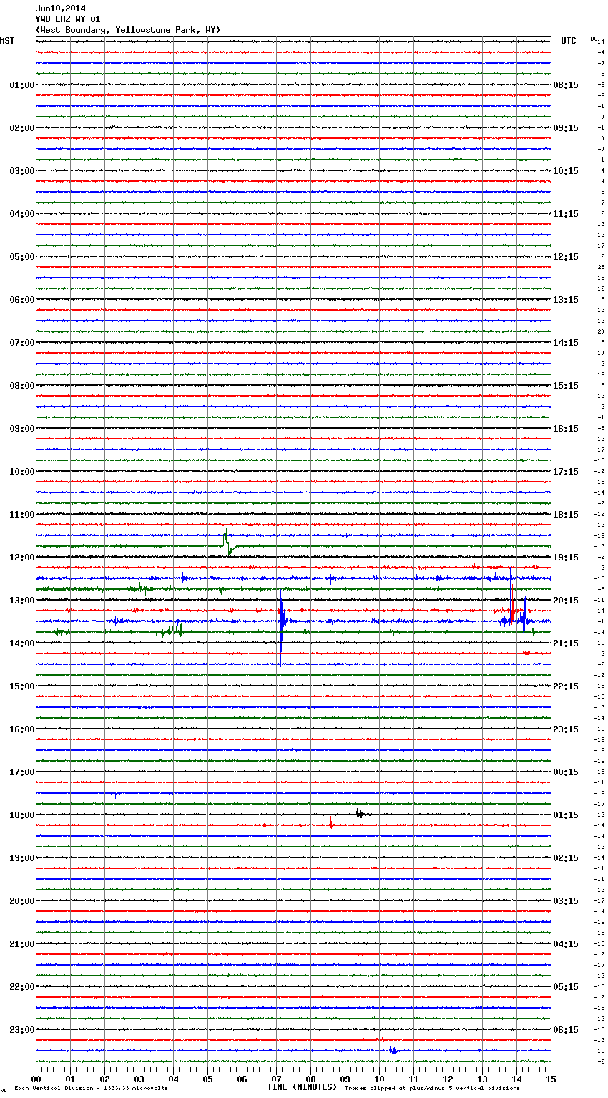Select the "10:15" UTC time label
This screenshot has height=1098, width=608.
[x=566, y=171]
